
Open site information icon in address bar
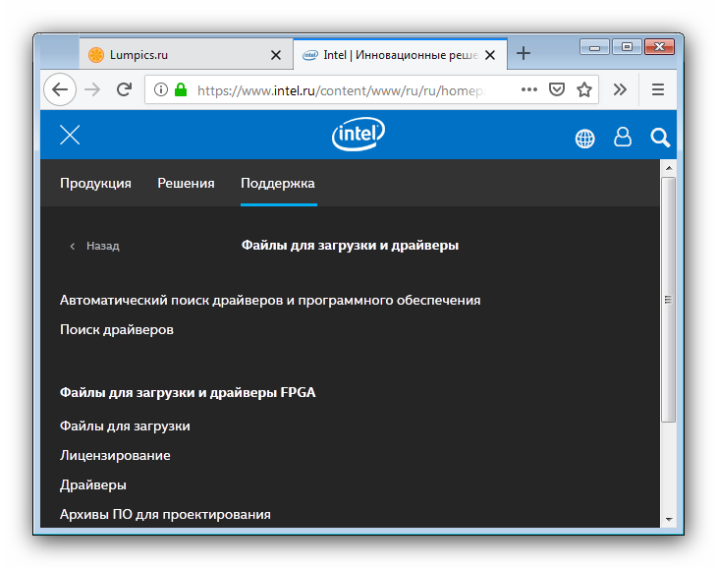pyautogui.click(x=160, y=89)
